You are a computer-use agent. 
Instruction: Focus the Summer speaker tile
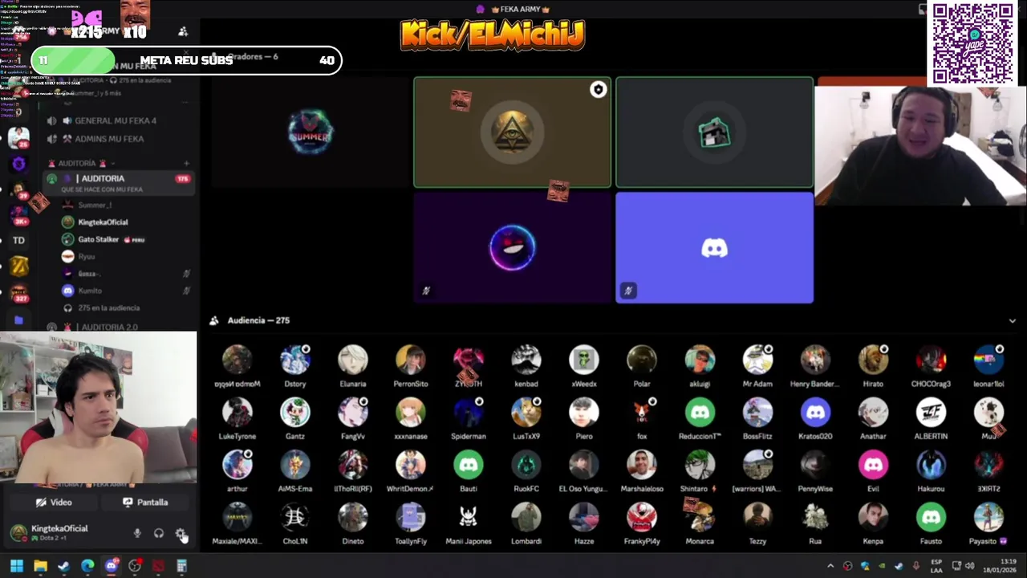(311, 132)
